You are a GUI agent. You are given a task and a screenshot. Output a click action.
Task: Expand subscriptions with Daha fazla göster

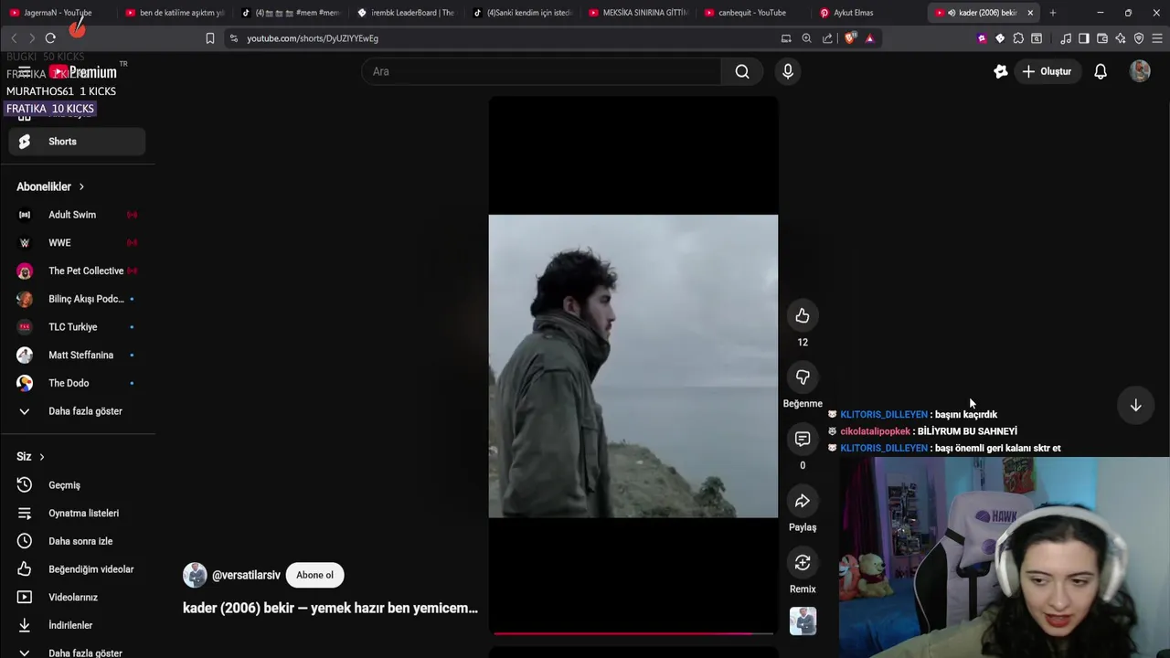[77, 411]
